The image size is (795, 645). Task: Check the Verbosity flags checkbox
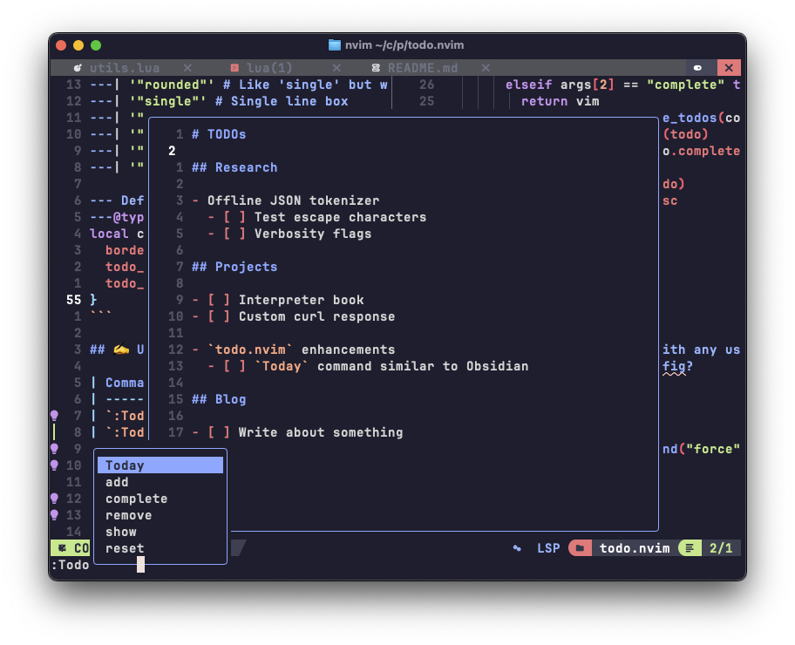tap(234, 234)
